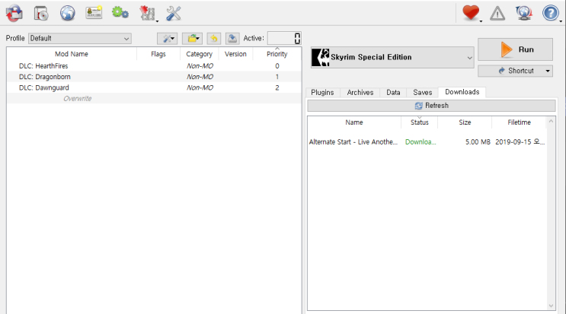
Task: Sort downloads by Name column
Action: 354,122
